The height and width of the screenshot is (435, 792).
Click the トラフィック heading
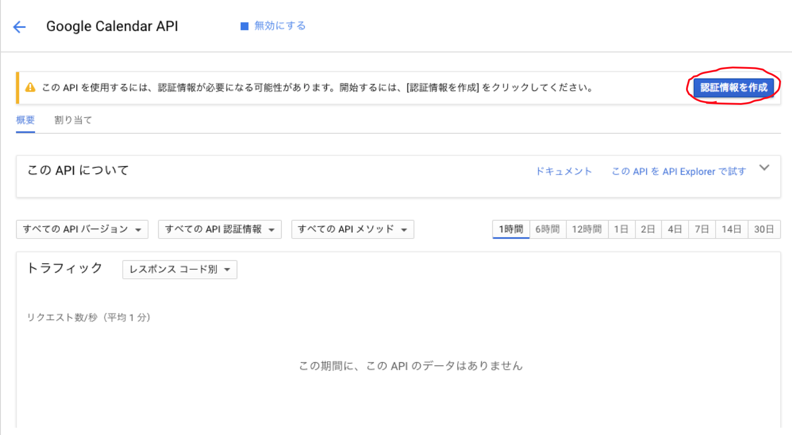65,268
